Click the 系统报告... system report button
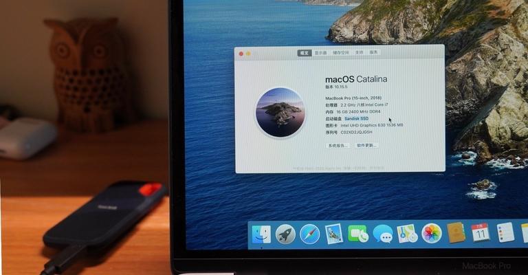This screenshot has height=275, width=528. click(338, 146)
